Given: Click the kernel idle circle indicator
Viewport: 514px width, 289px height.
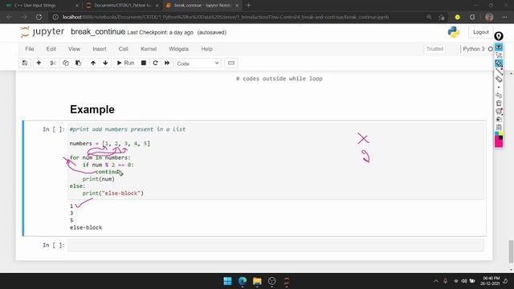Looking at the screenshot, I should click(x=491, y=49).
